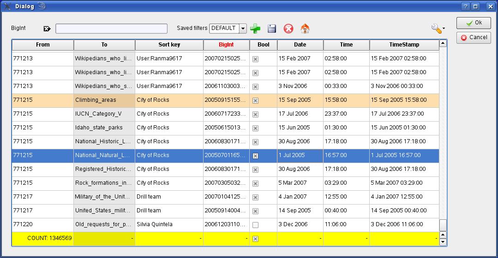Sort by the Sort key column header
Viewport: 498px width, 258px height.
tap(169, 45)
